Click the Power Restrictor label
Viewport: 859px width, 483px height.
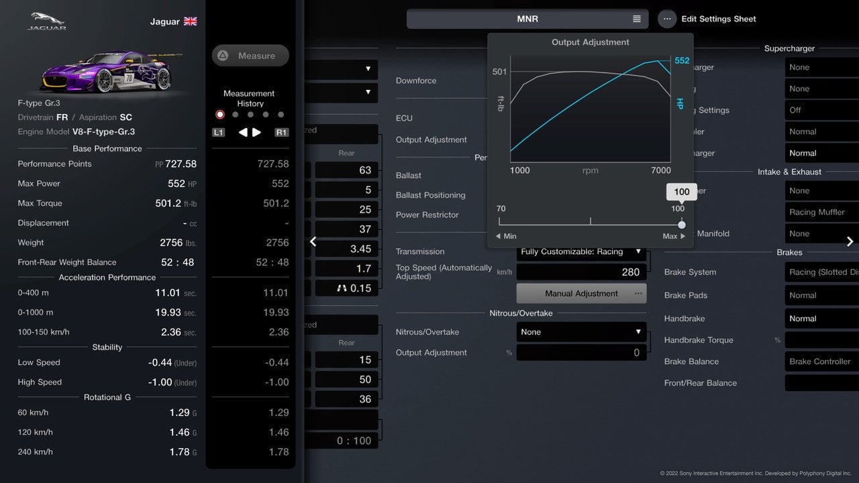point(427,215)
